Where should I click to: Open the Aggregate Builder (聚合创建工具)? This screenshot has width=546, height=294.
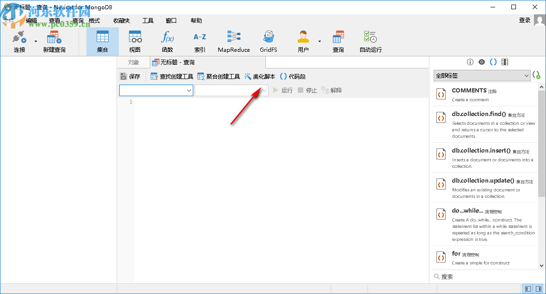[x=218, y=76]
